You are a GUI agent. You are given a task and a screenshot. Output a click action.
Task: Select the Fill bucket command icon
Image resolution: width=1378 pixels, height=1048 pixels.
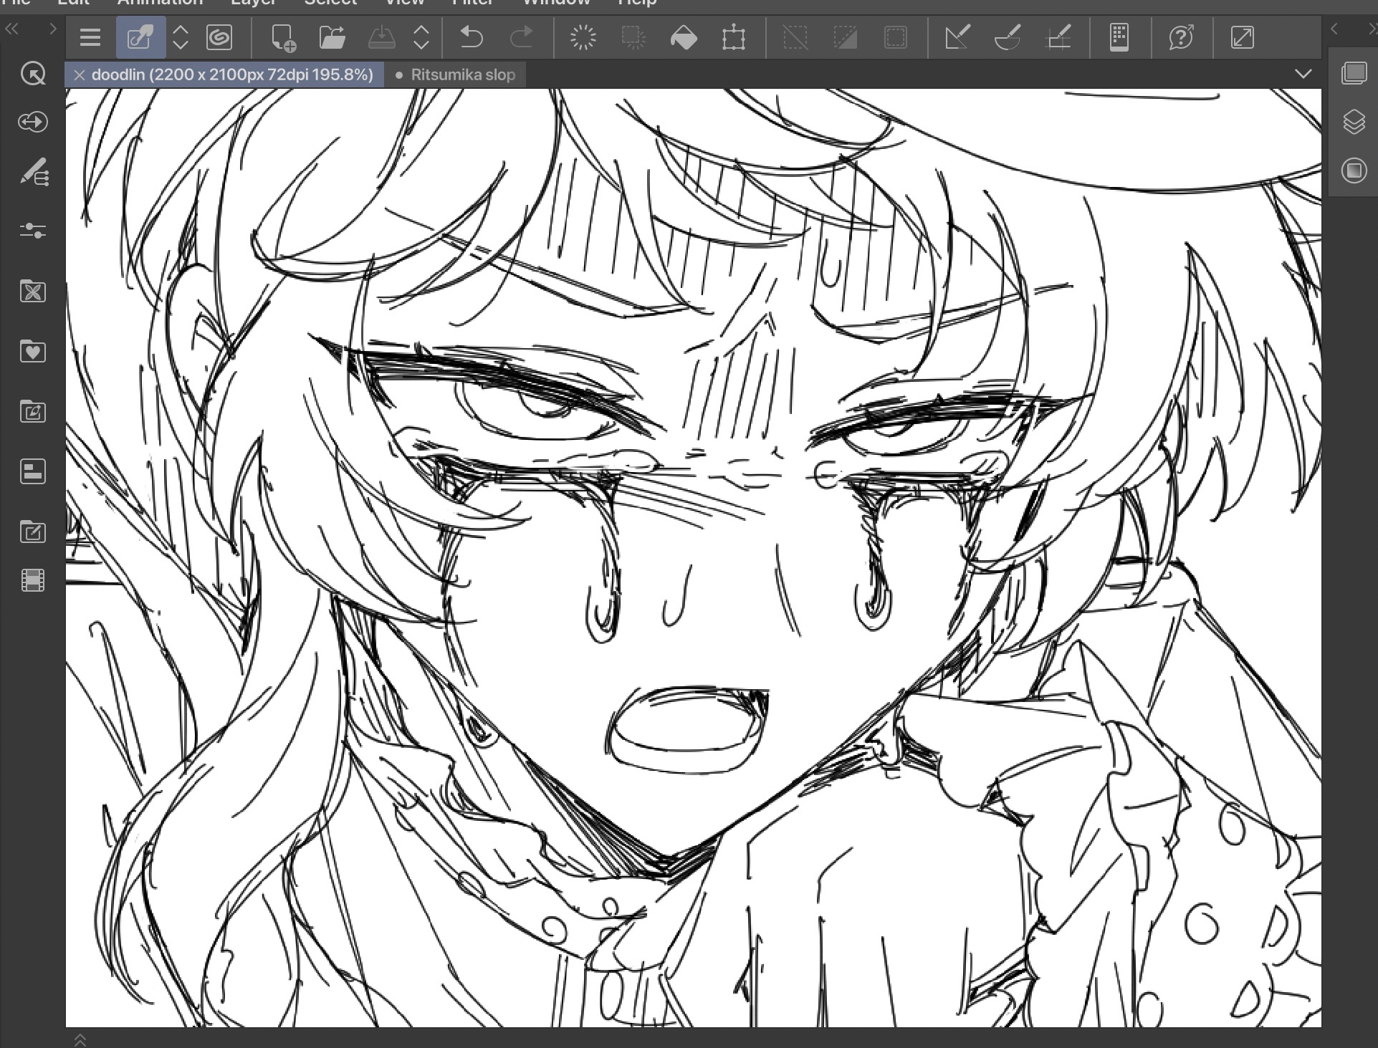point(683,37)
